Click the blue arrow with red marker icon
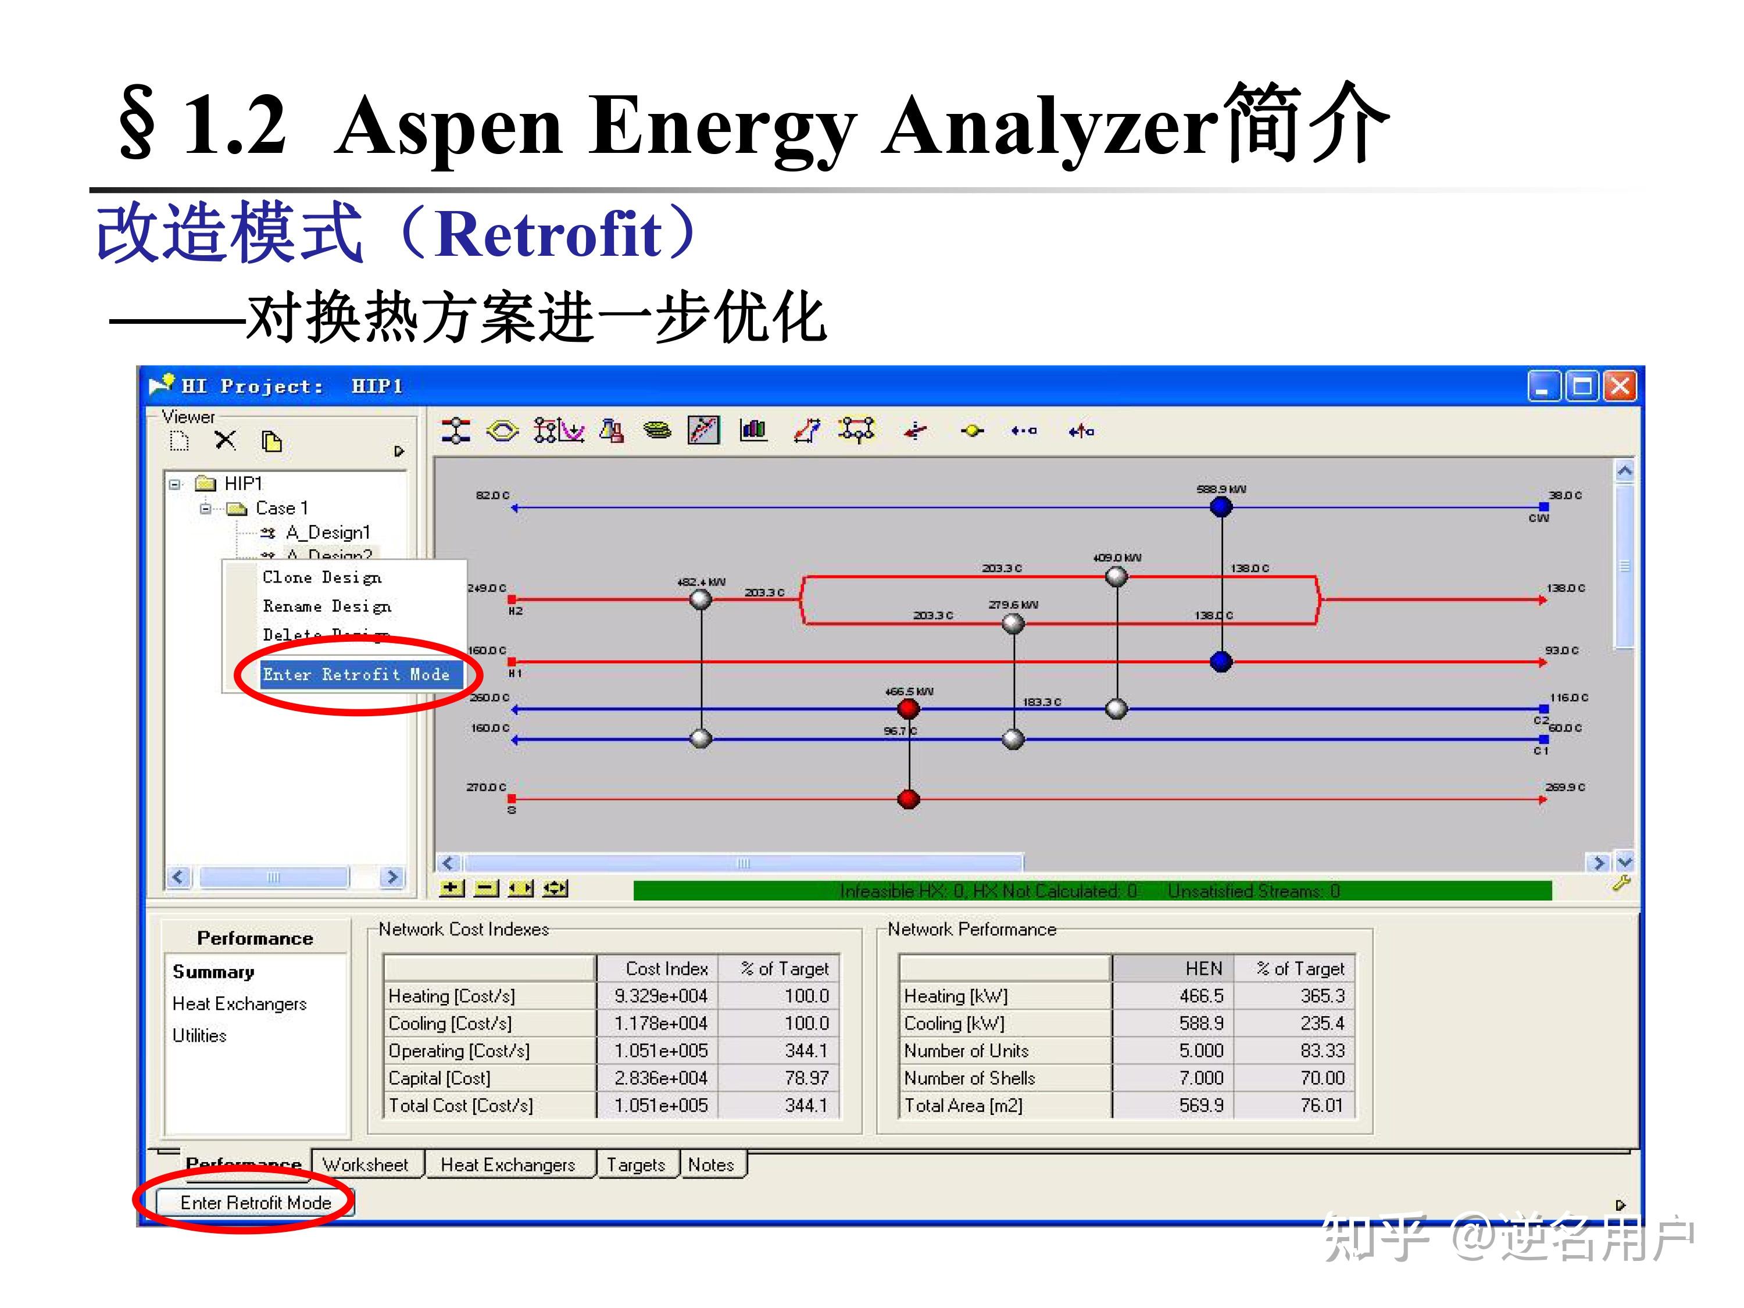Image resolution: width=1744 pixels, height=1308 pixels. (x=1082, y=431)
